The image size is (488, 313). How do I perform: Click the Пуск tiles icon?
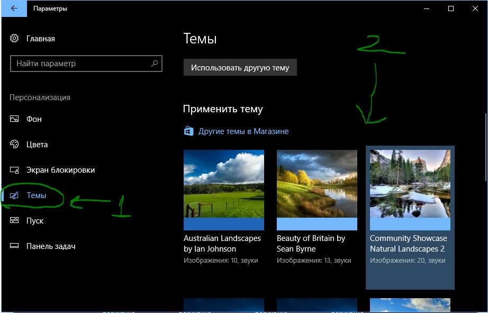pos(14,220)
